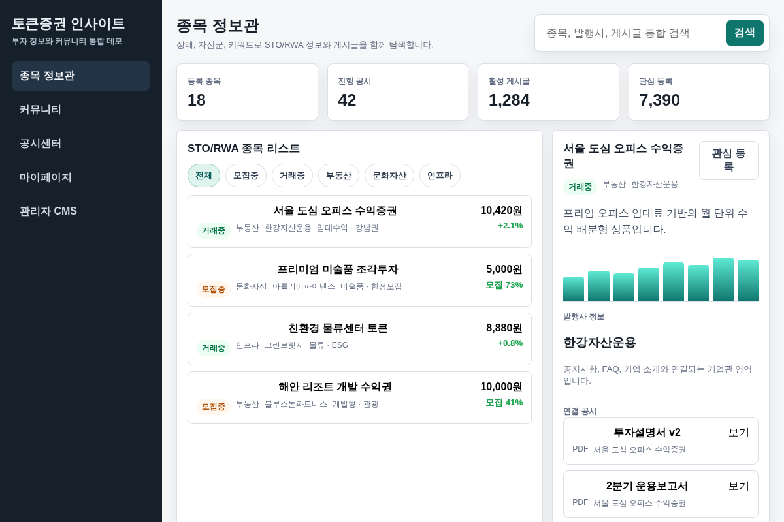
Task: Click 5,000원 price value
Action: pos(504,269)
